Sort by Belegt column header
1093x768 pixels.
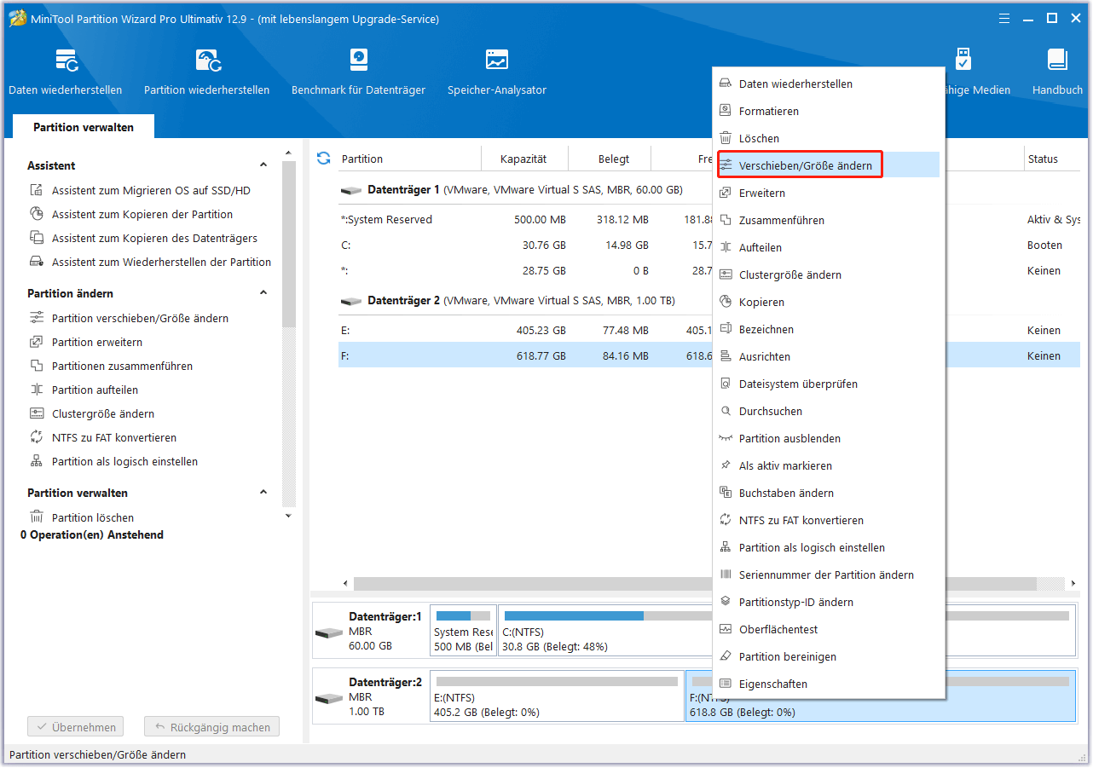(x=614, y=159)
